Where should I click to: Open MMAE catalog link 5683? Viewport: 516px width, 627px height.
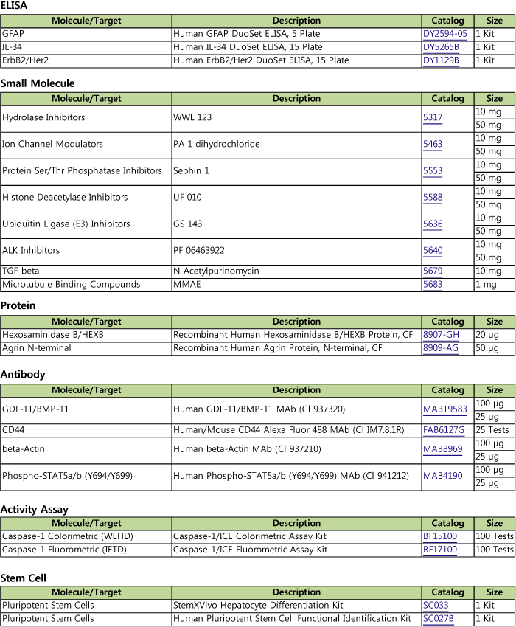433,284
